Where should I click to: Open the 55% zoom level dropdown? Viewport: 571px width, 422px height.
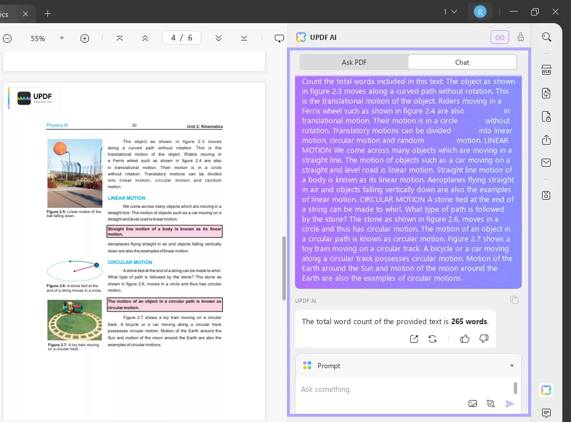[62, 38]
